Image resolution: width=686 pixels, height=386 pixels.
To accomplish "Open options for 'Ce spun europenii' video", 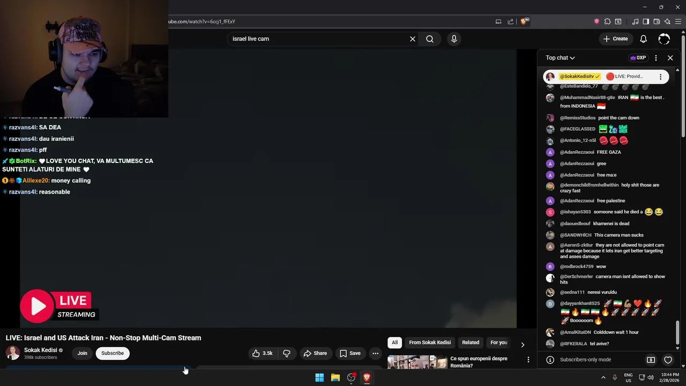I will [x=528, y=360].
